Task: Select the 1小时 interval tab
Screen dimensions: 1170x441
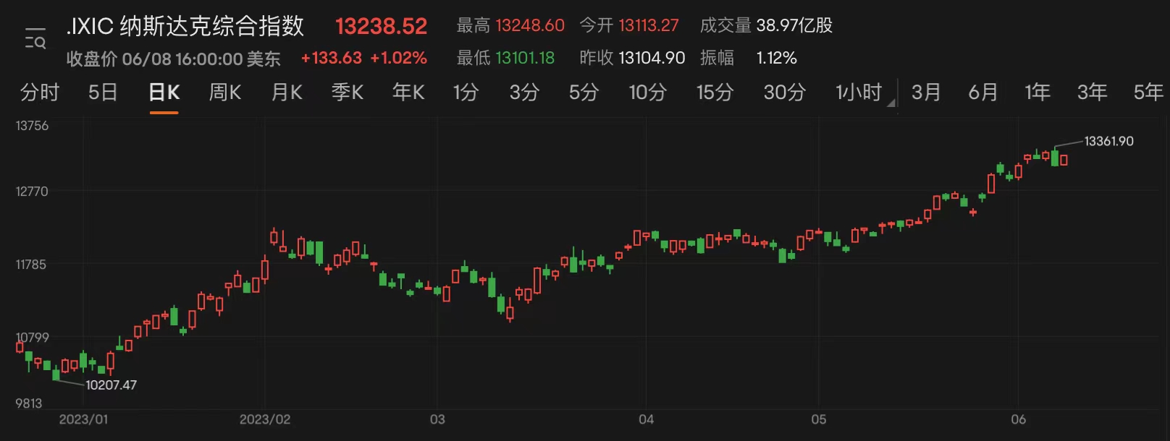Action: [x=859, y=93]
